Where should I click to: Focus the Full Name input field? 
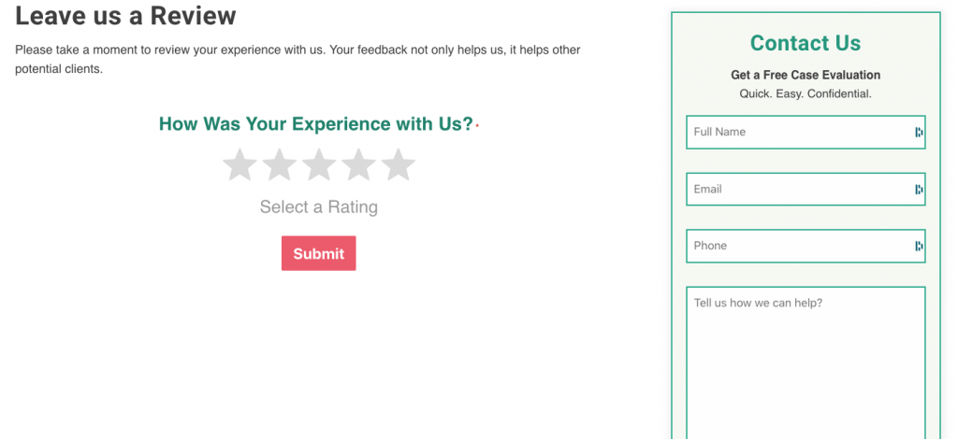coord(806,132)
